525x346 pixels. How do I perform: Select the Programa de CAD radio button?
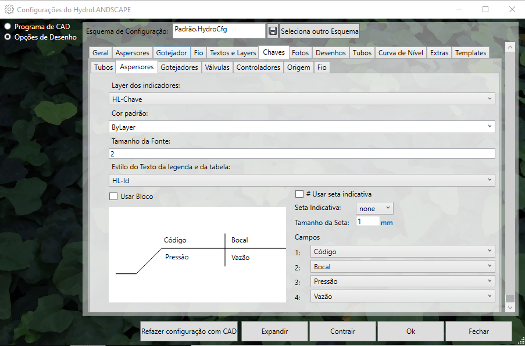8,27
